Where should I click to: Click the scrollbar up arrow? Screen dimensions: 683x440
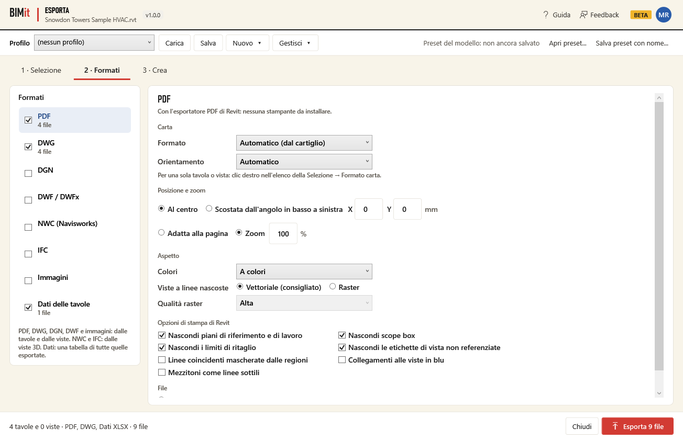tap(659, 97)
